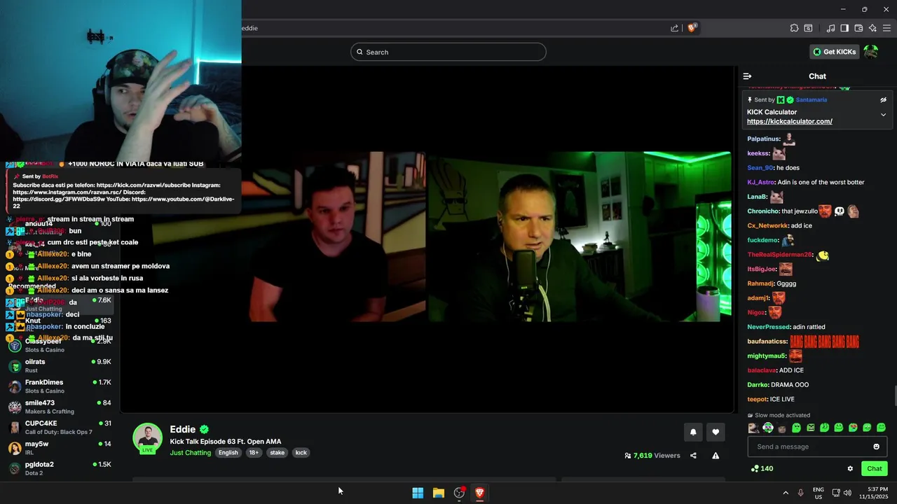Open the system volume control
Screen dimensions: 897x504
coord(847,493)
